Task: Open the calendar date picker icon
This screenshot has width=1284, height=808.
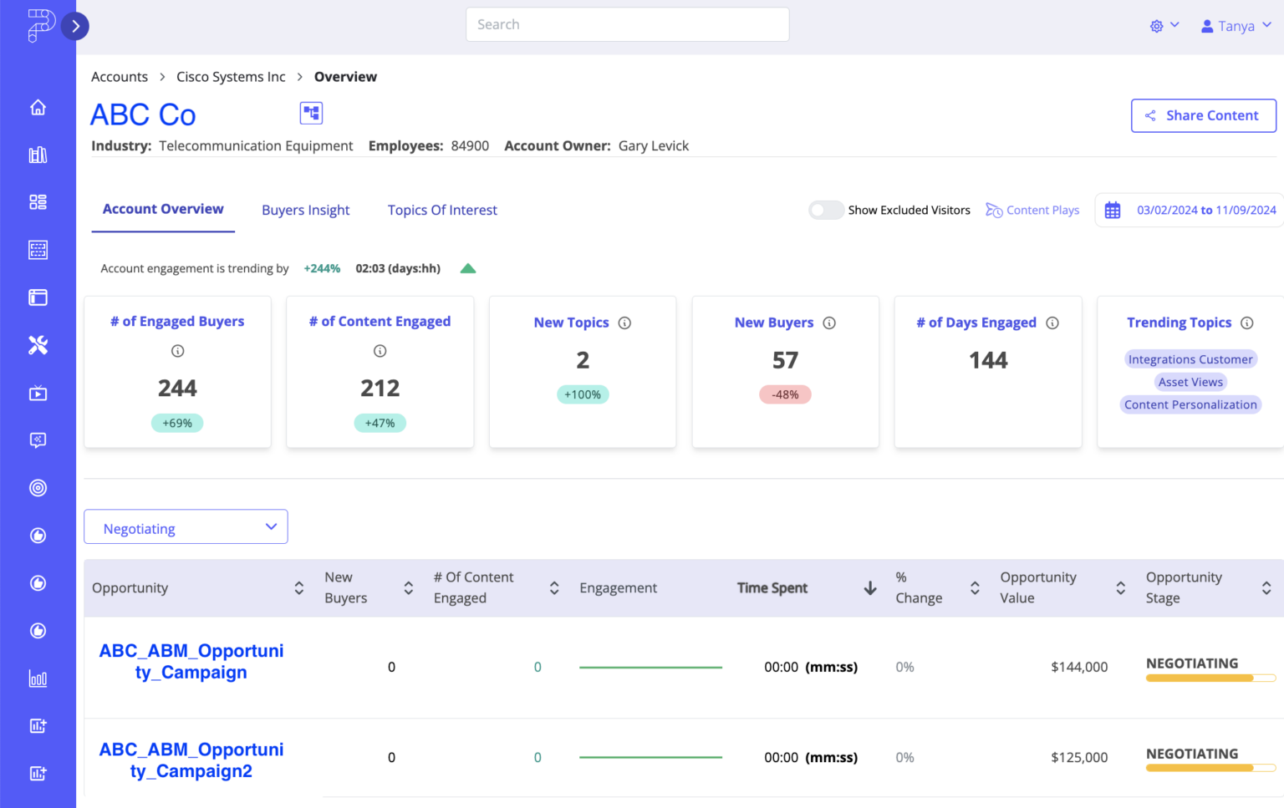Action: coord(1112,211)
